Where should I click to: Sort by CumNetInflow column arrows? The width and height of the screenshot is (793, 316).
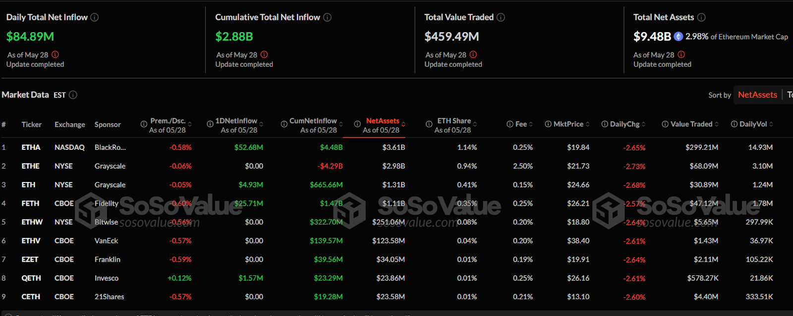[341, 124]
